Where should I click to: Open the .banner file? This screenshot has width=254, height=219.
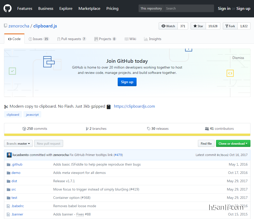[17, 214]
